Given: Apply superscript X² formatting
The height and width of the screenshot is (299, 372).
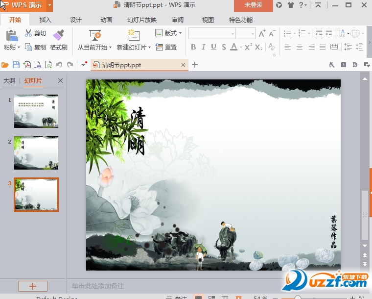Looking at the screenshot, I should pyautogui.click(x=248, y=47).
